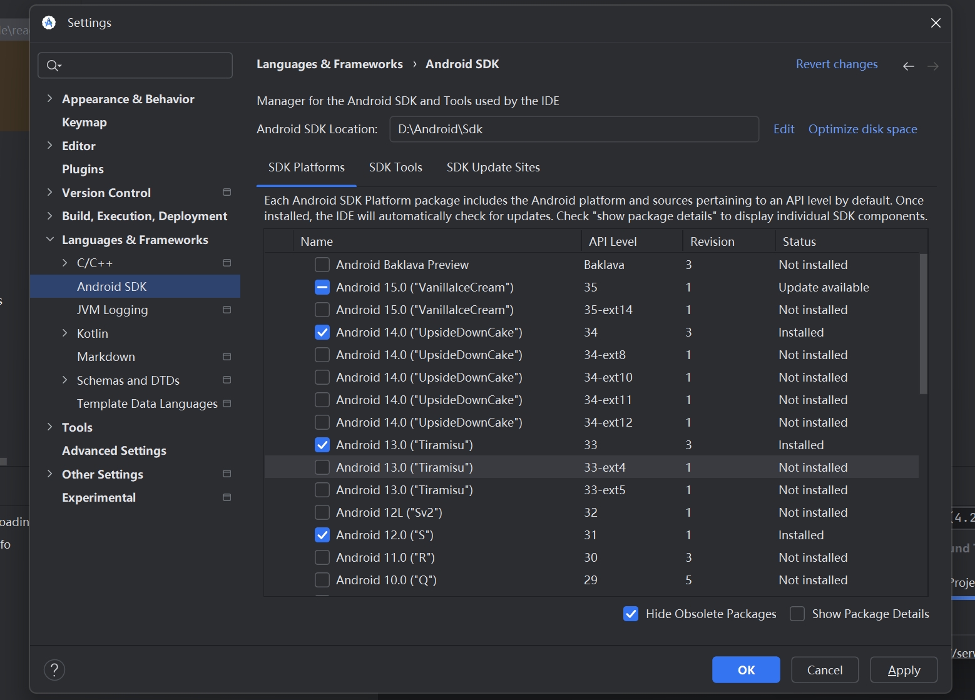Image resolution: width=975 pixels, height=700 pixels.
Task: Close the Settings dialog
Action: 936,23
